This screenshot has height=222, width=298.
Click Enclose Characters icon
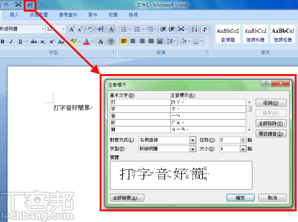[111, 42]
